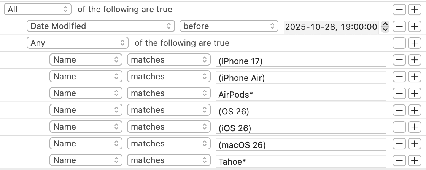Click the (macOS 26) text field

click(300, 144)
